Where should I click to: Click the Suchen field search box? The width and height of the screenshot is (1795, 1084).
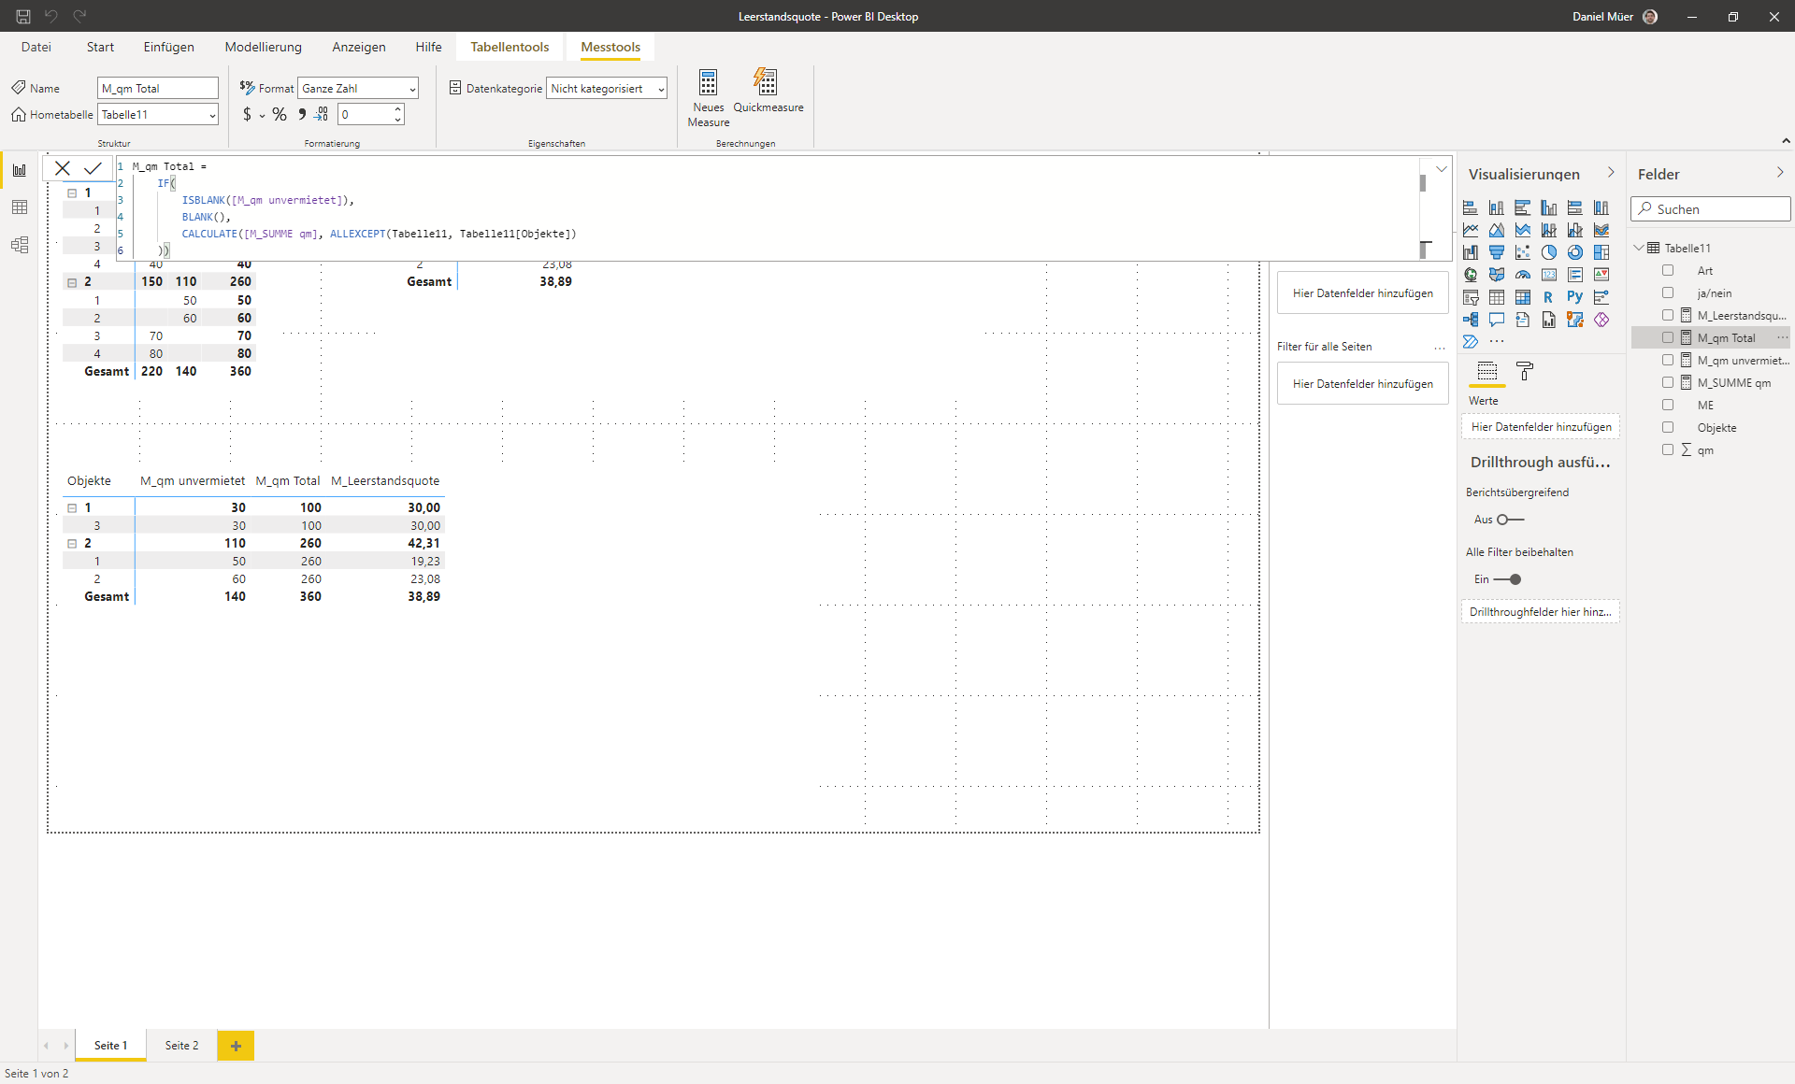1711,209
